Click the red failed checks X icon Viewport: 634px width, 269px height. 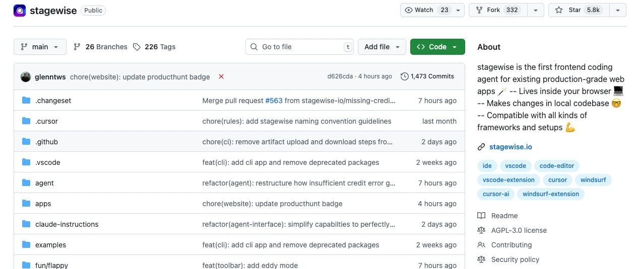point(221,76)
